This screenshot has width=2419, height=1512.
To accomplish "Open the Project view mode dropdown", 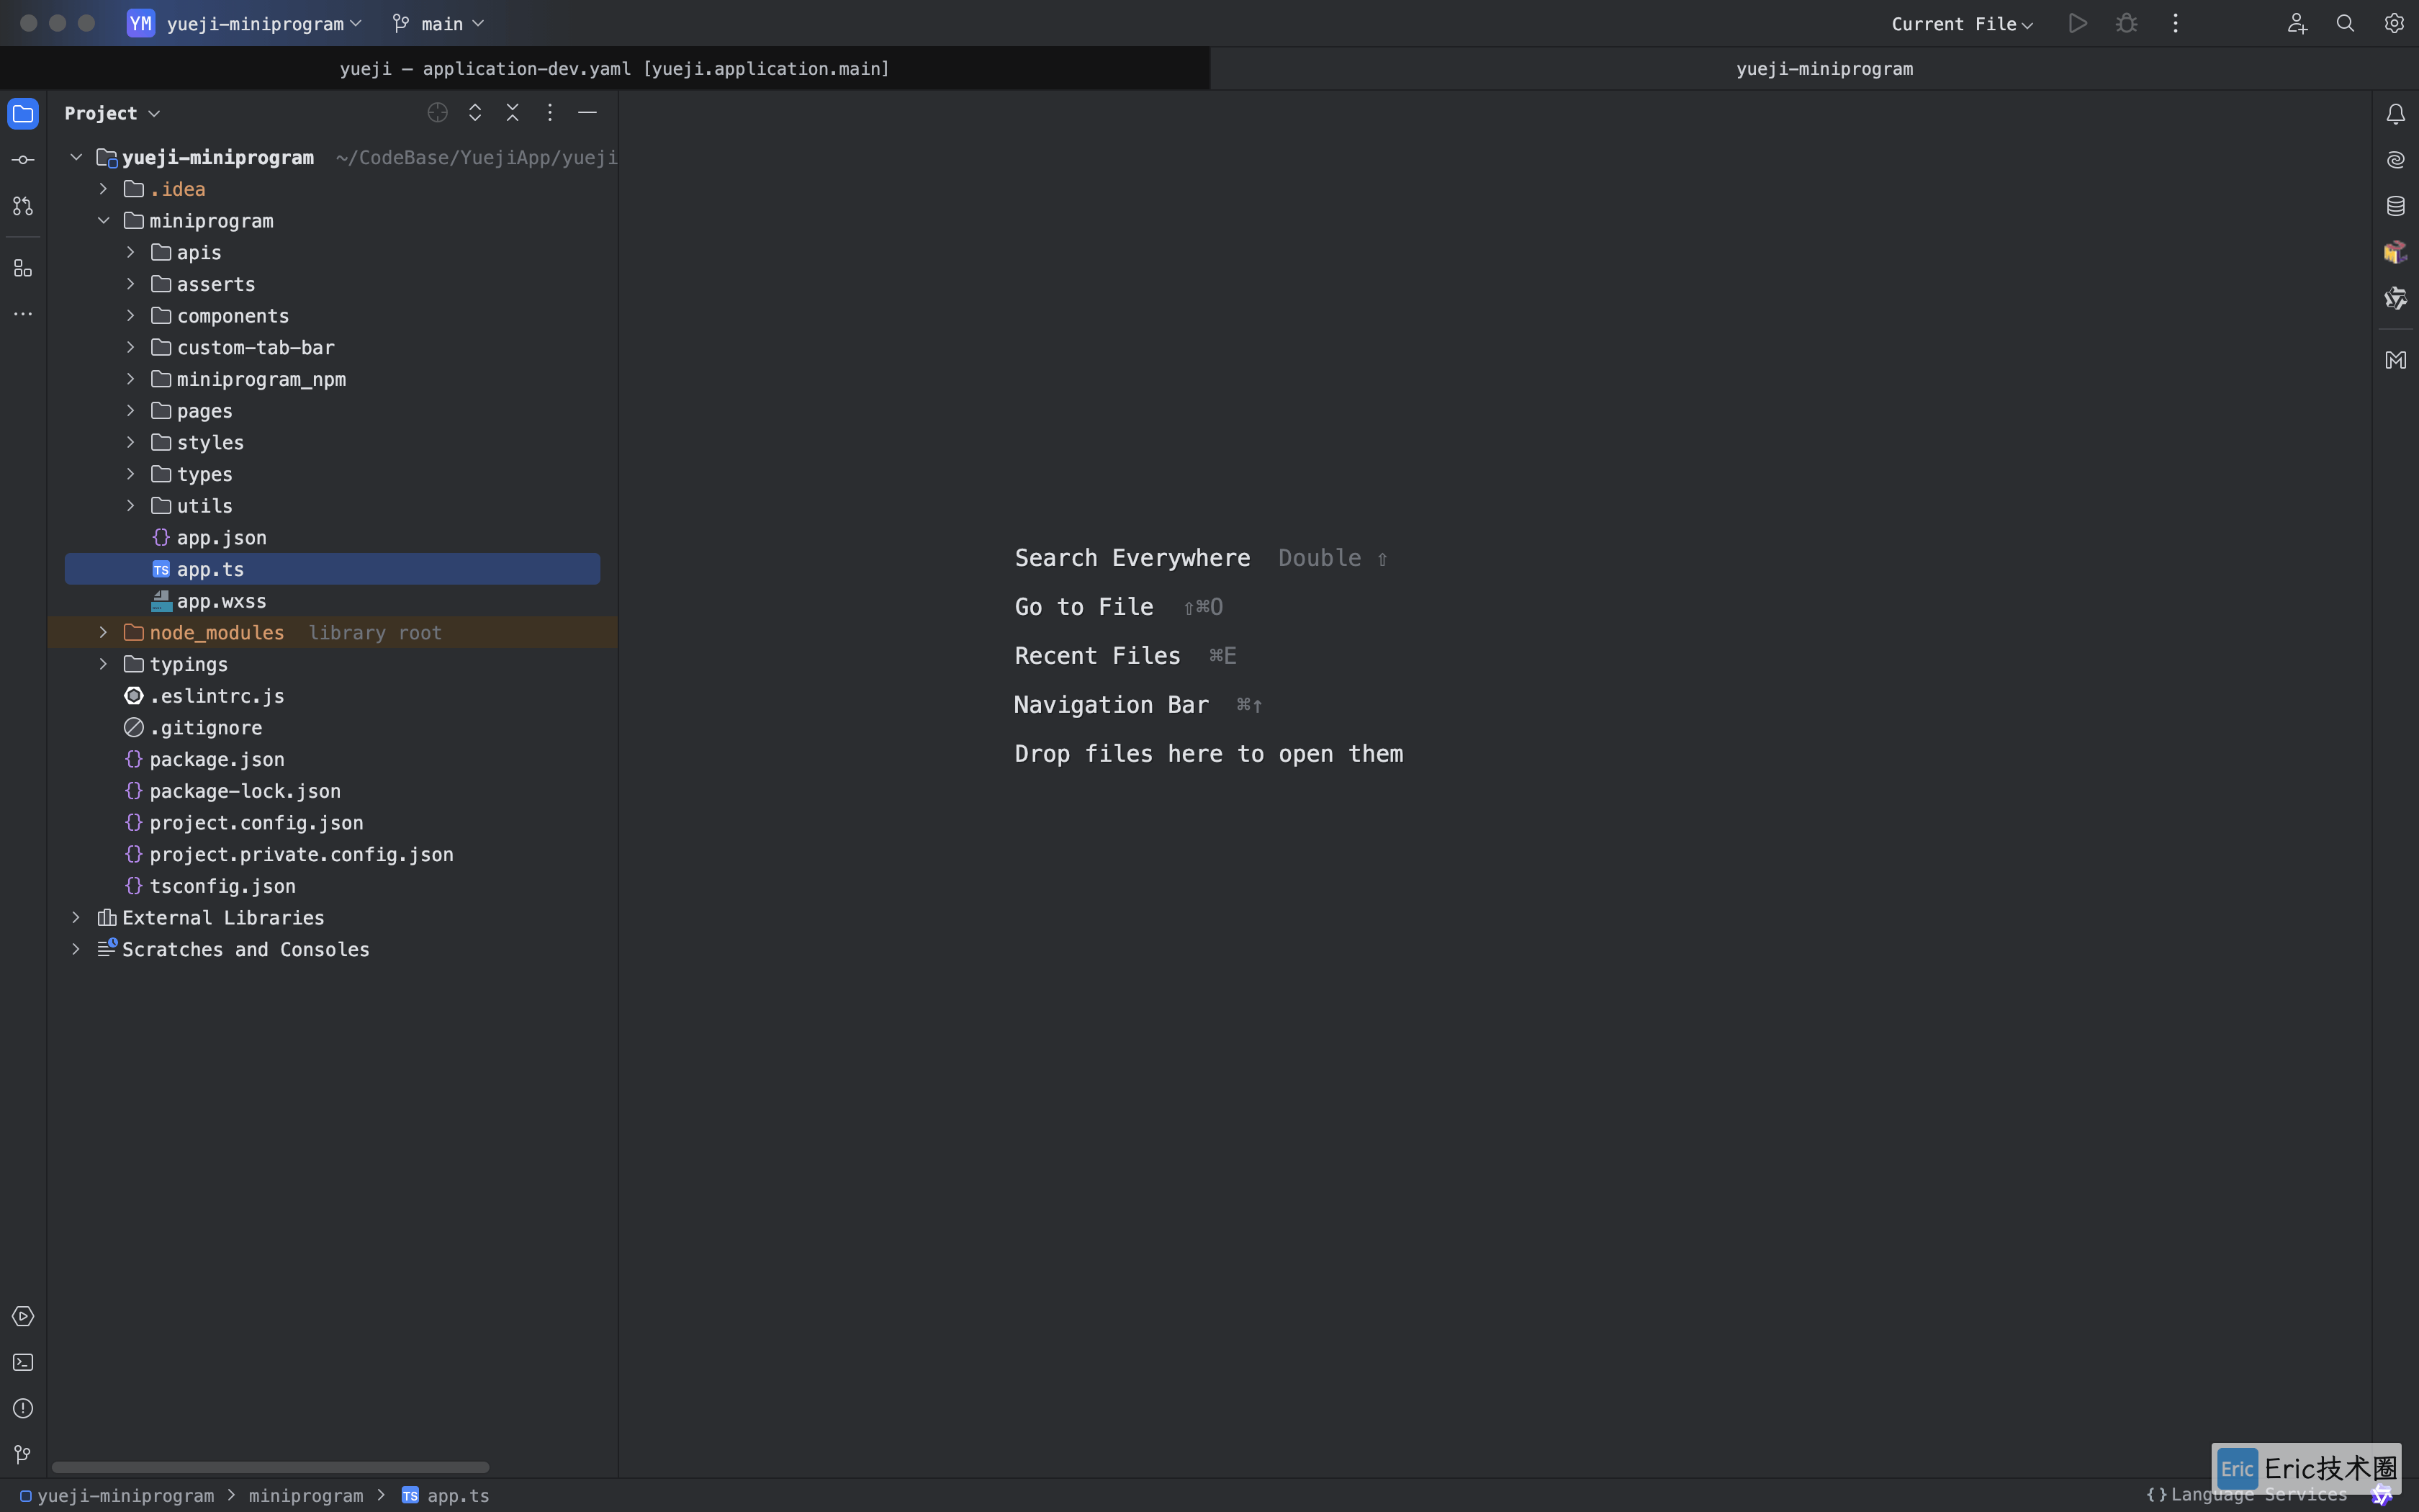I will (x=112, y=113).
